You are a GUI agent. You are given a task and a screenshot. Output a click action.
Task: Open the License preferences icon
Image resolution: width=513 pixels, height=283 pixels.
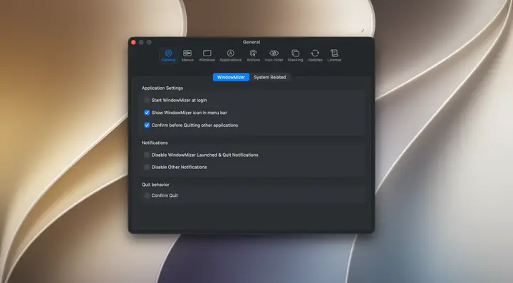pos(334,56)
